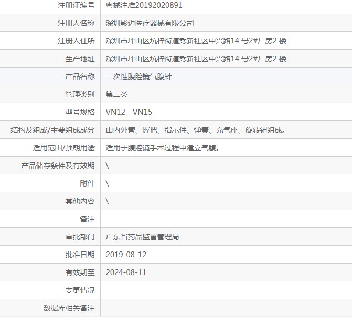
Task: Select the expiry date 2024-08-11
Action: pos(126,272)
